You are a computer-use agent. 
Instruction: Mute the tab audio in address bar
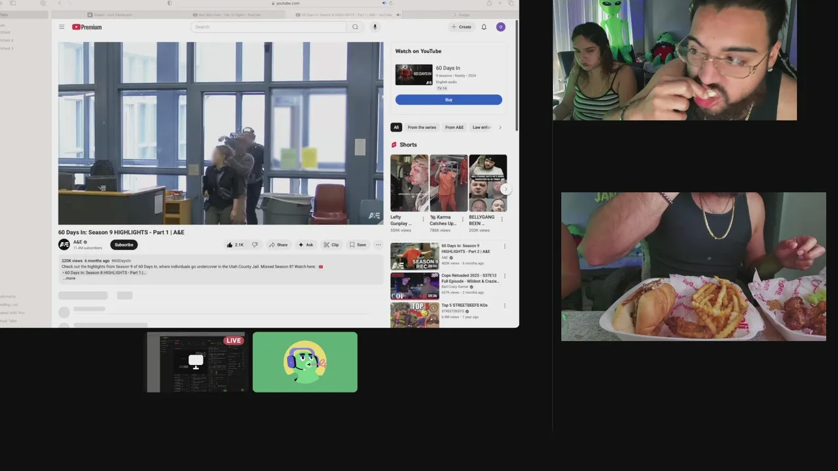pos(384,3)
